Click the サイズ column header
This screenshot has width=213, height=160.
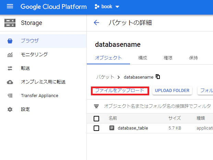[x=175, y=118]
